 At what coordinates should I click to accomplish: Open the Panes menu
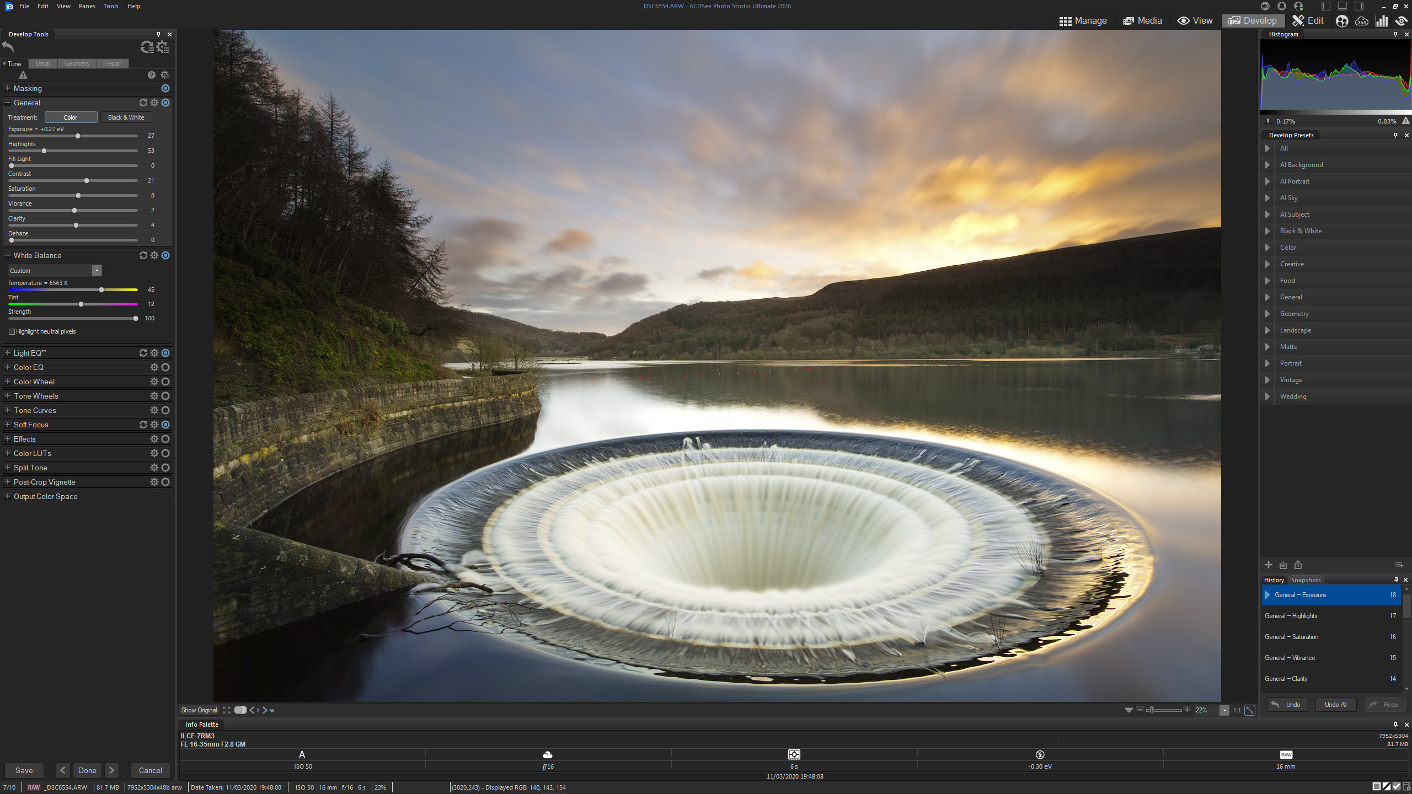[x=87, y=6]
